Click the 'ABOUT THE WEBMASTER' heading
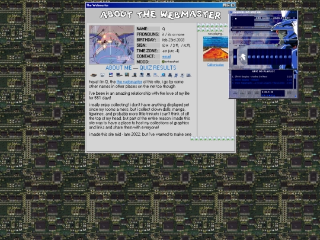Viewport: 320px width, 240px height. pyautogui.click(x=161, y=15)
